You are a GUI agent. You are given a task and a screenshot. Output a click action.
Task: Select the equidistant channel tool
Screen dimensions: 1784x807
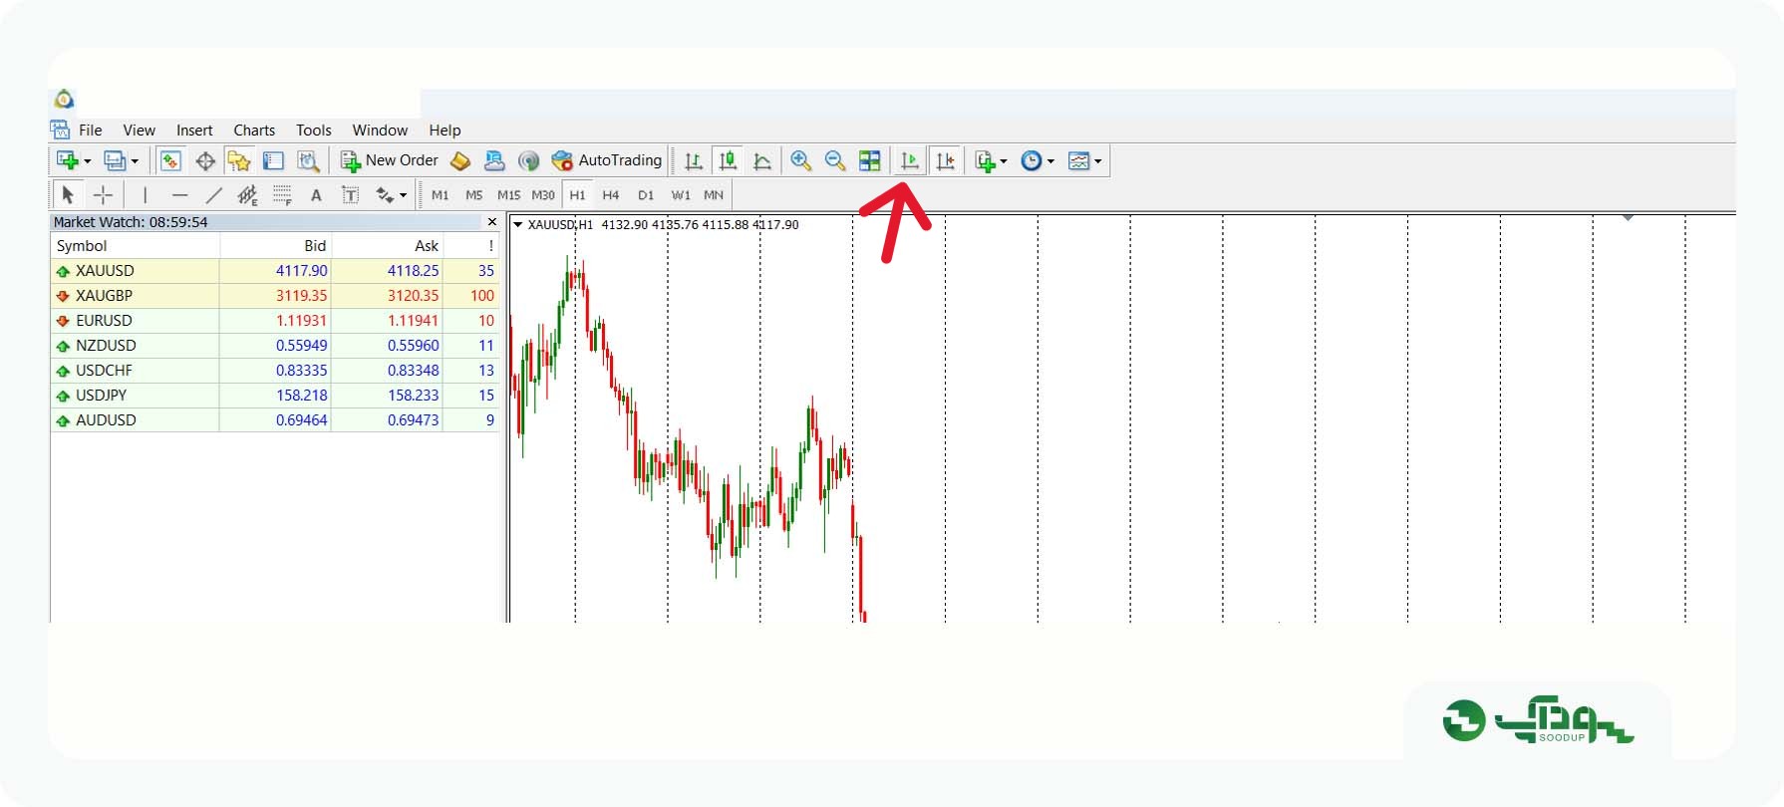coord(247,195)
